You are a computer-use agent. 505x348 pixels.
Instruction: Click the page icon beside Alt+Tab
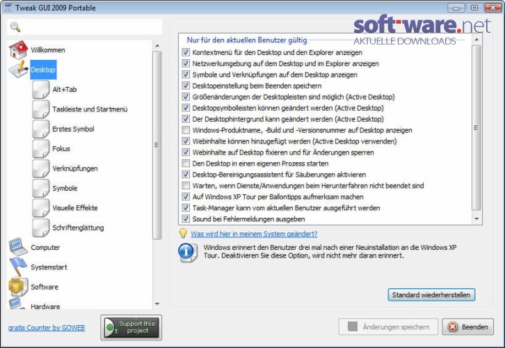(41, 89)
